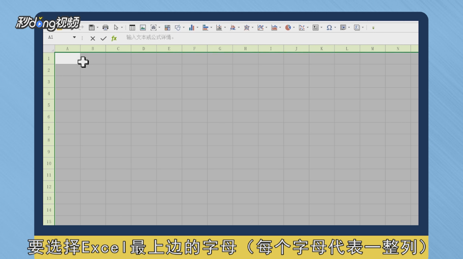Insert a column chart

(192, 28)
